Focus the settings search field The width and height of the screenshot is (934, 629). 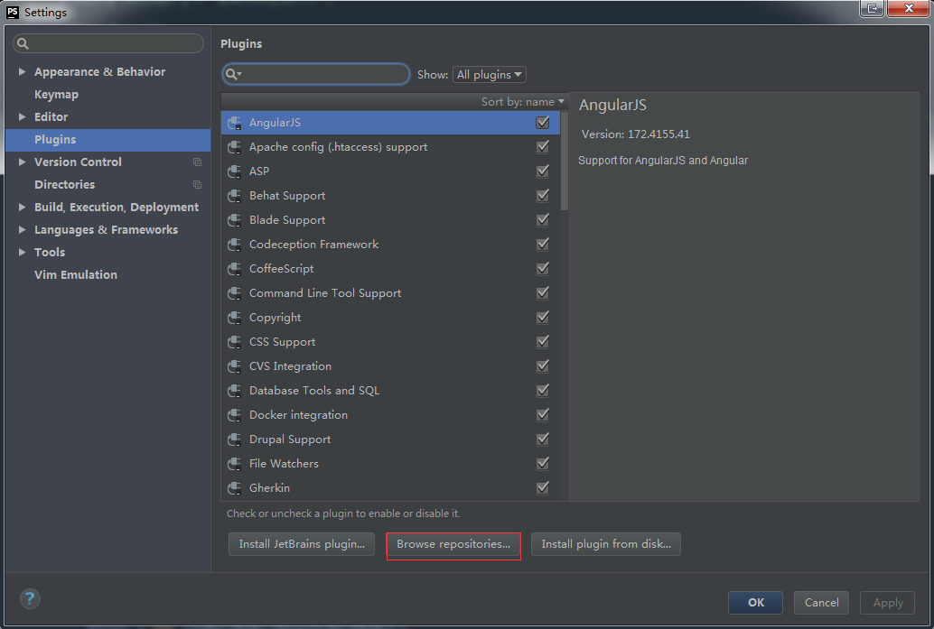point(108,43)
